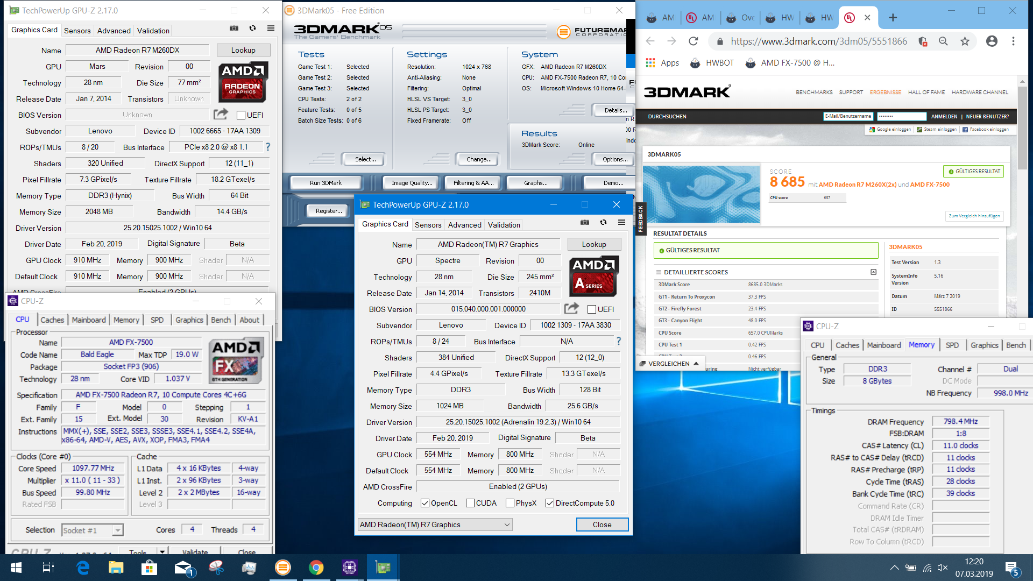Click the E-Mail/Benutzername input field
Image resolution: width=1033 pixels, height=581 pixels.
coord(848,116)
